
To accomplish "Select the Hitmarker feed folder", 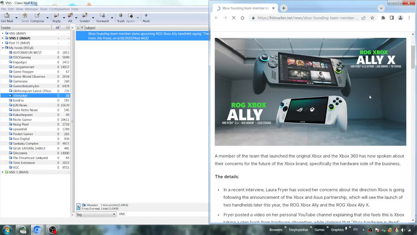I will (x=35, y=96).
